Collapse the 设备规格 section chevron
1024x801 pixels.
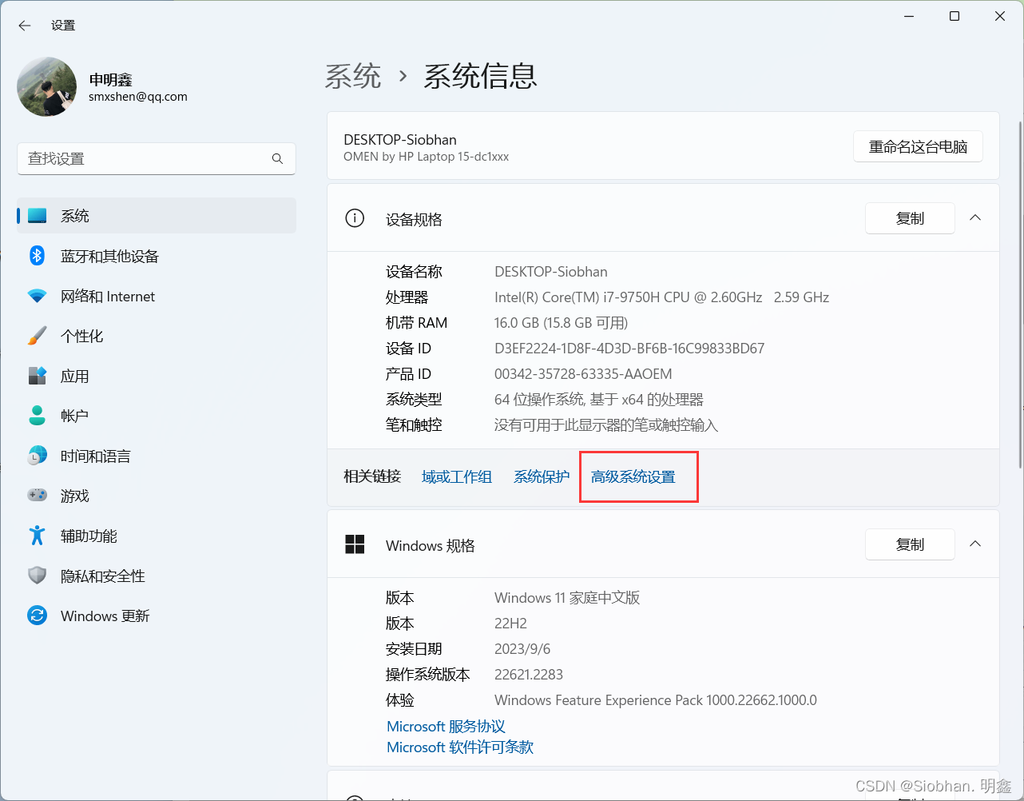coord(975,218)
